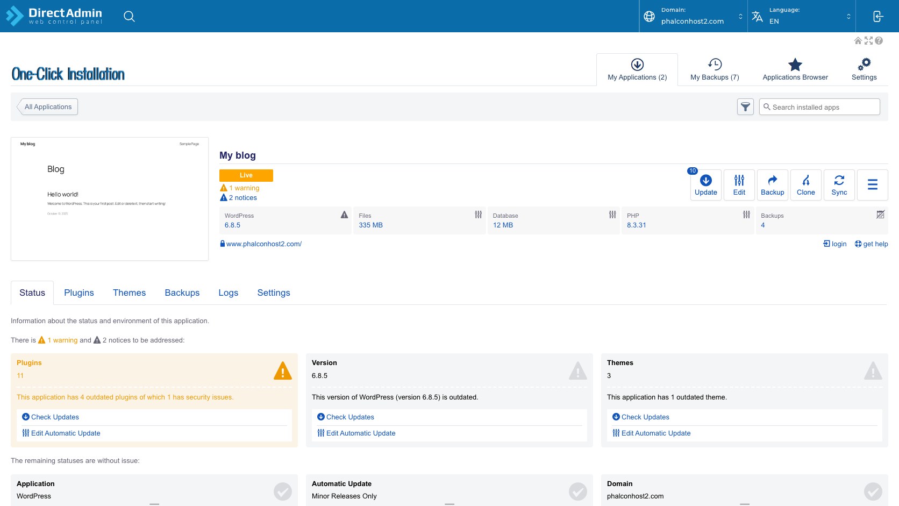Focus the Search installed apps field
This screenshot has height=506, width=899.
click(x=819, y=107)
